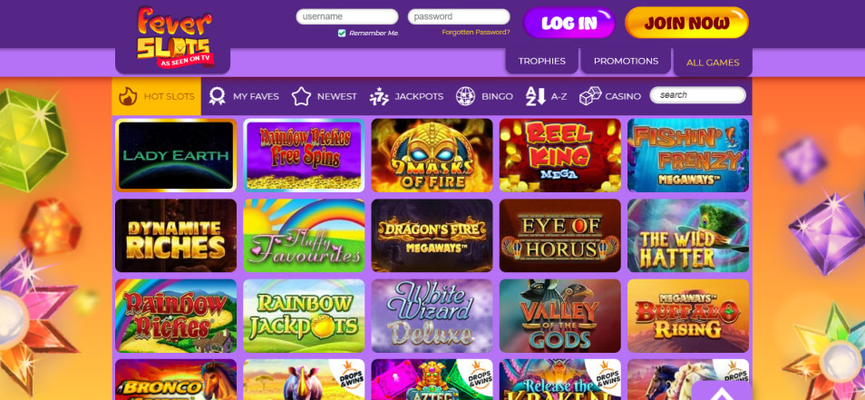Open the Eye of Horus game thumbnail
865x400 pixels.
coord(560,236)
